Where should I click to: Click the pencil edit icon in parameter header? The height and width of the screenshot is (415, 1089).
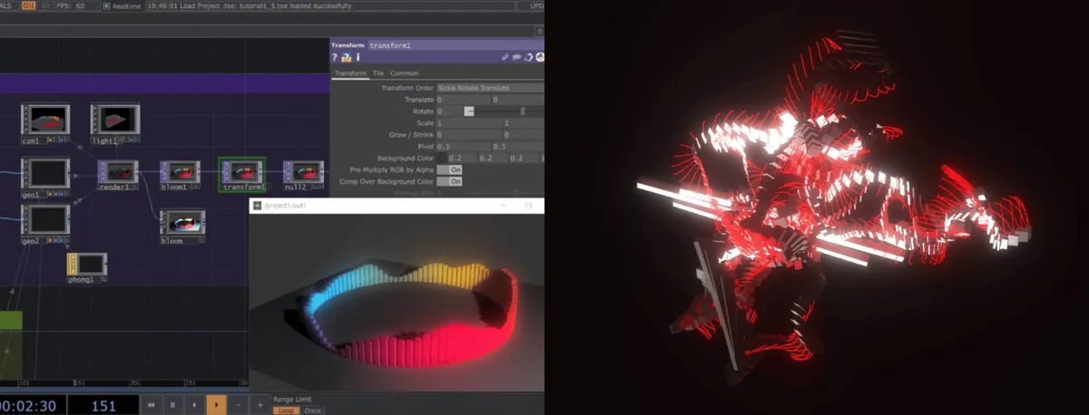click(505, 57)
